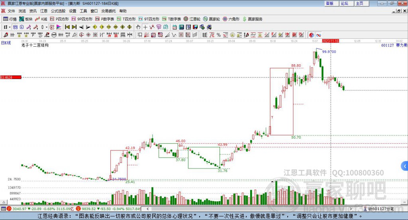
Task: Open the 公式选股 menu
Action: (x=58, y=11)
